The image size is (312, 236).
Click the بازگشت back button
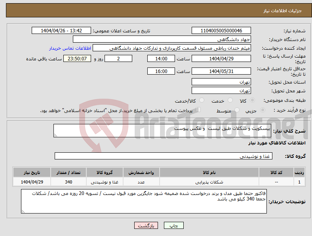pyautogui.click(x=146, y=225)
